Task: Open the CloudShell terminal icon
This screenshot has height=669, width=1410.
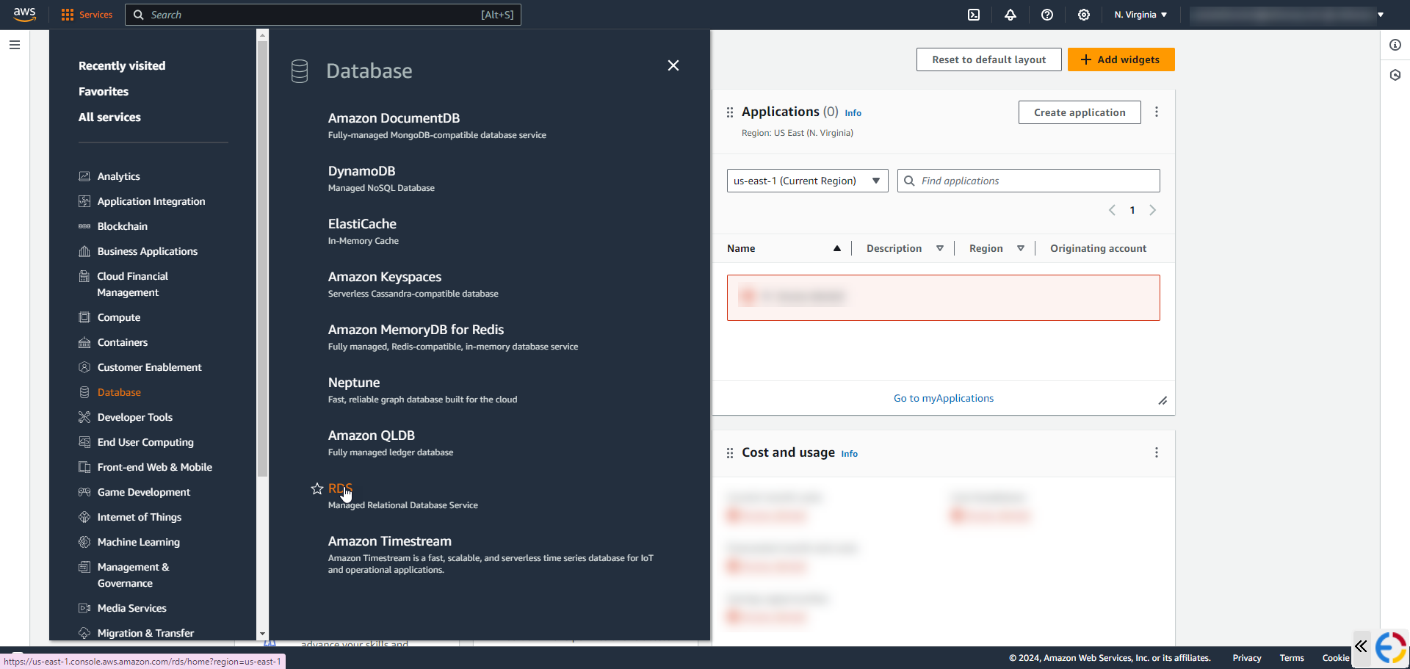Action: coord(974,15)
